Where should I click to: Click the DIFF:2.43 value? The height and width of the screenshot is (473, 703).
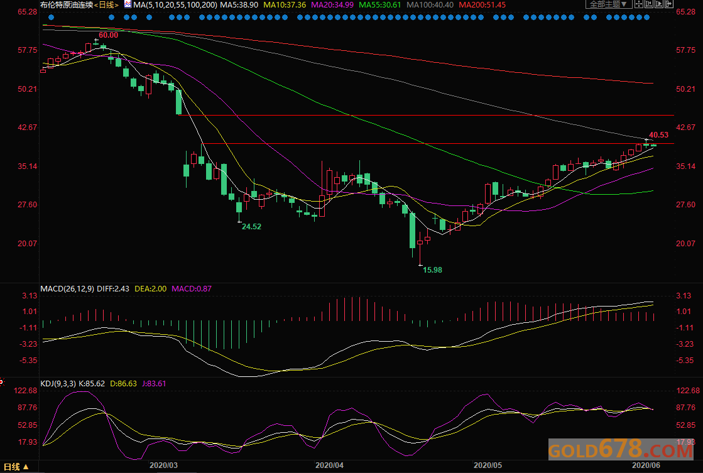[113, 289]
